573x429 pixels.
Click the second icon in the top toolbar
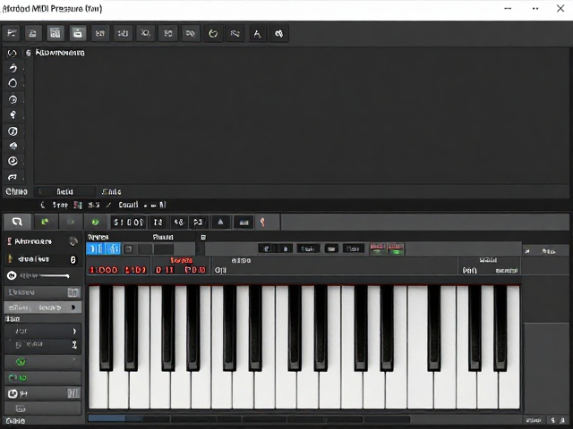click(x=33, y=34)
